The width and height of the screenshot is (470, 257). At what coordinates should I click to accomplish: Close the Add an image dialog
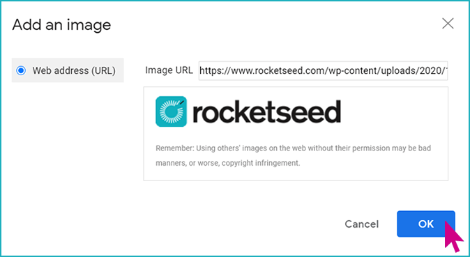[448, 24]
